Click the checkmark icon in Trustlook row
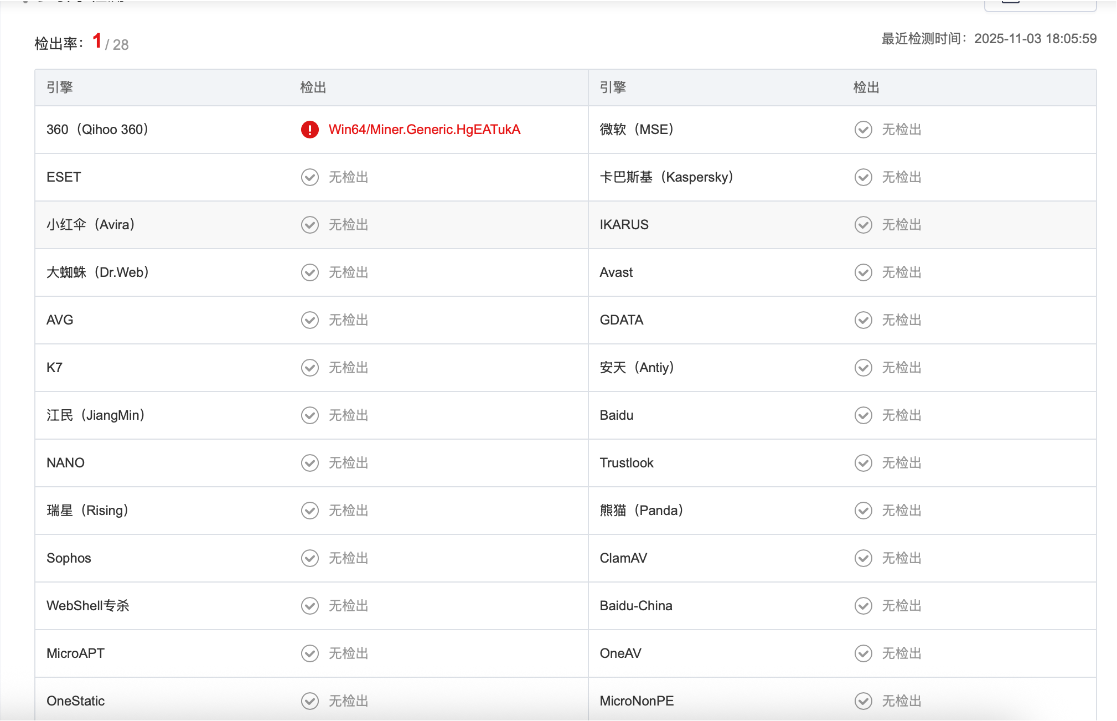1117x721 pixels. tap(863, 463)
